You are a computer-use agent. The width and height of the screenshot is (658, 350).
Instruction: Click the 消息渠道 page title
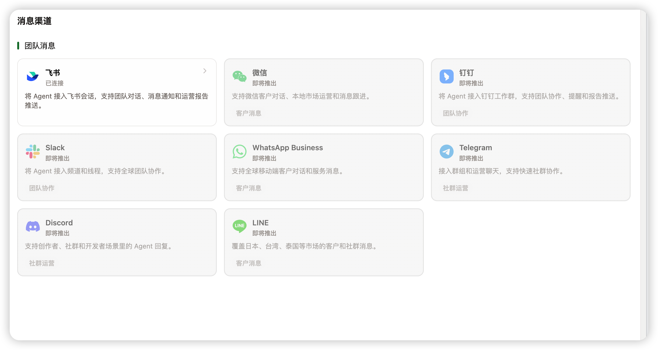[x=34, y=21]
